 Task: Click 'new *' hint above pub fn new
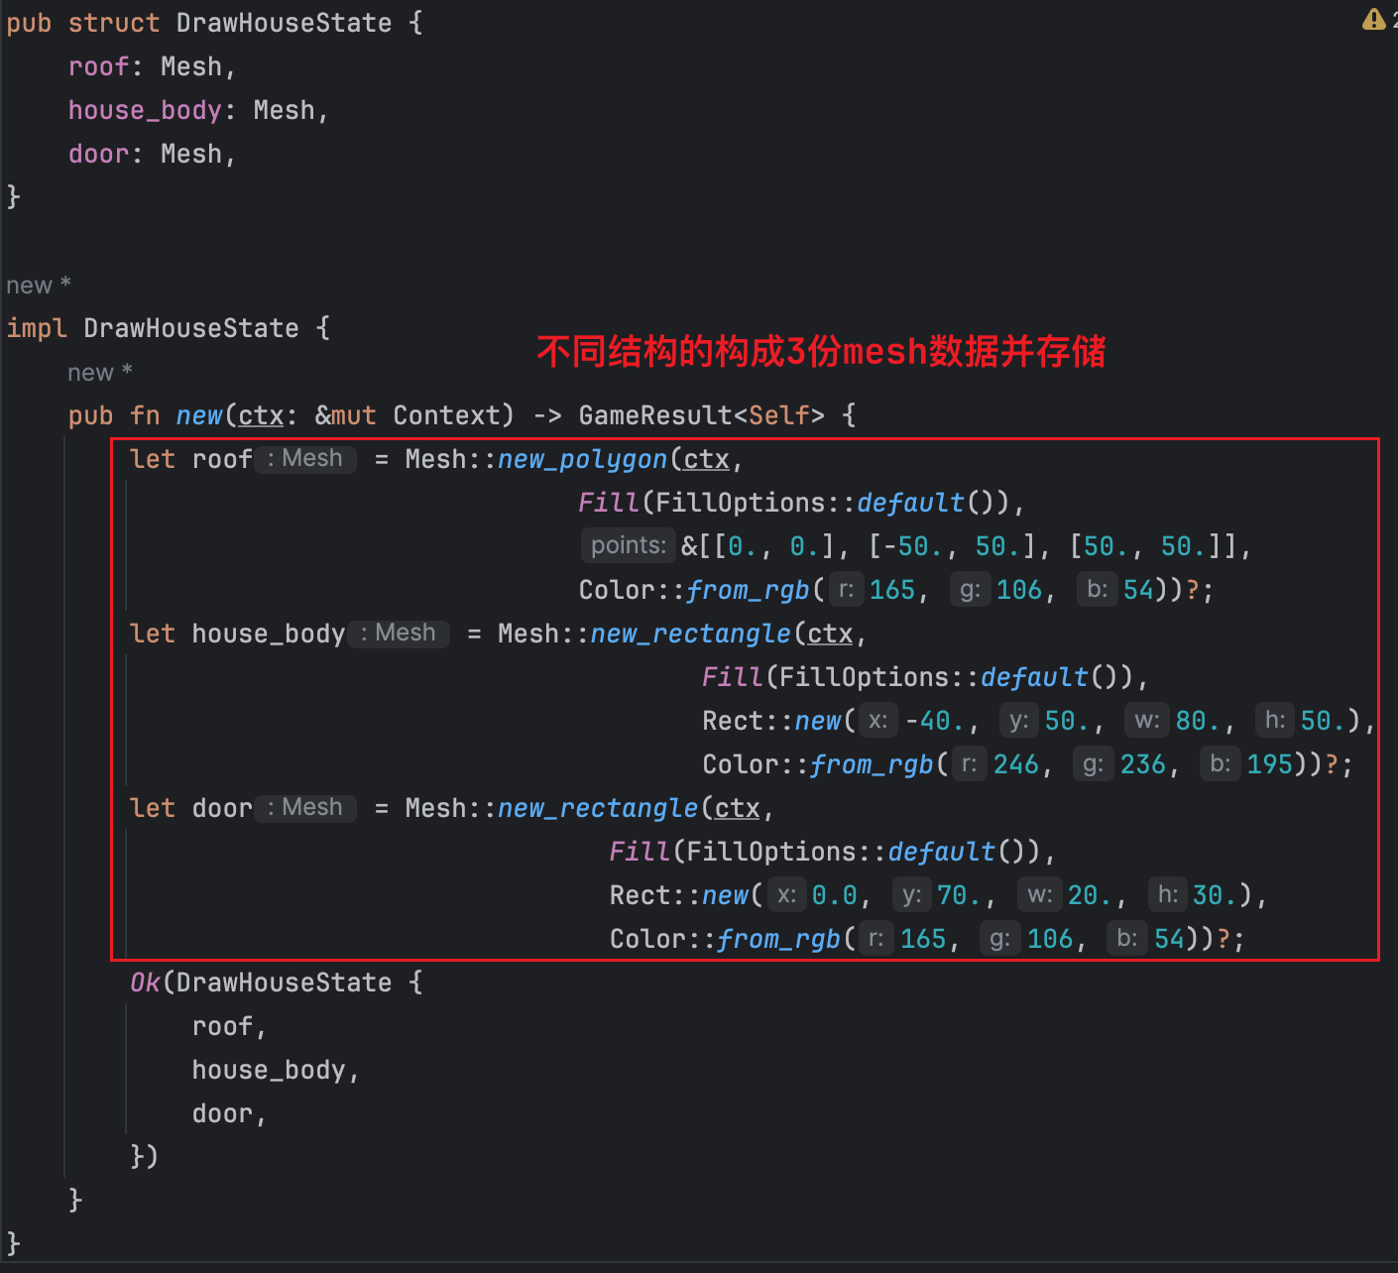[99, 373]
